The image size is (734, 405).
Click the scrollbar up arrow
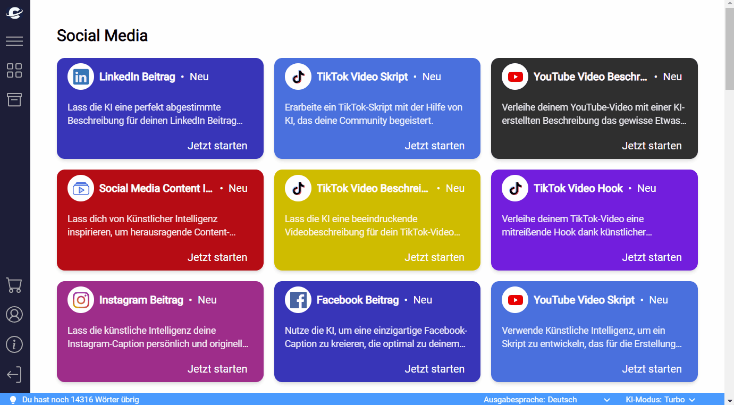point(729,4)
